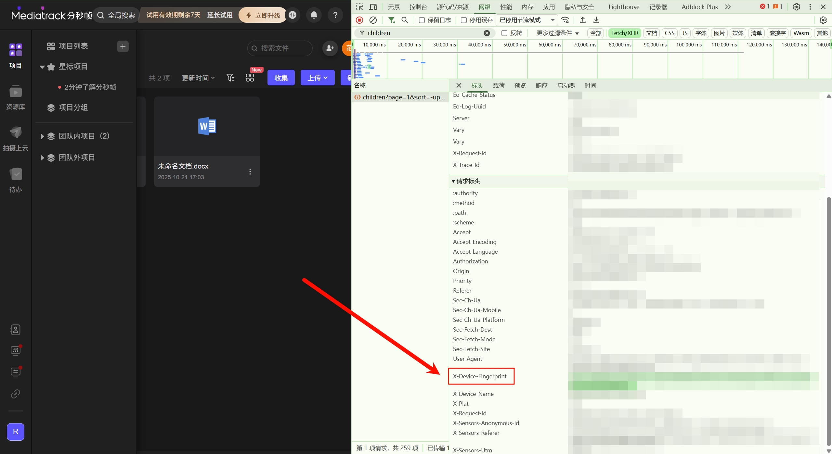Open the help question mark icon
Screen dimensions: 832x454
point(335,15)
